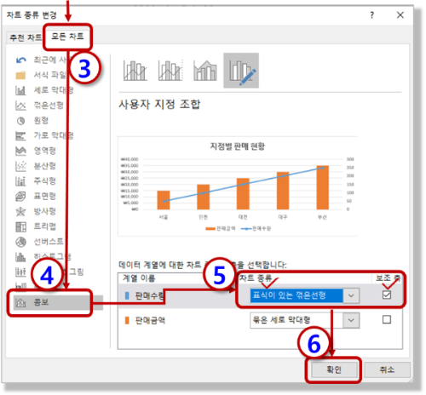
Task: Click the 사용자 지정 조합 heading
Action: (x=159, y=105)
